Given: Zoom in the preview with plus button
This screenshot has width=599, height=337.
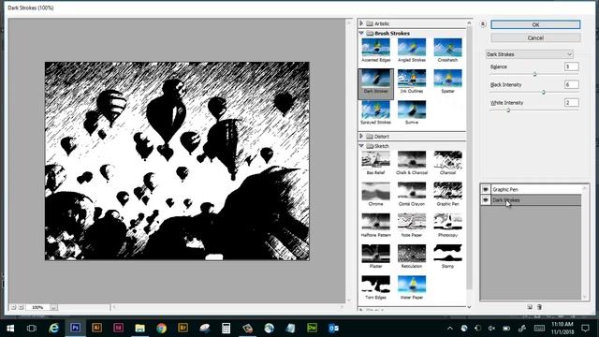Looking at the screenshot, I should [x=21, y=307].
